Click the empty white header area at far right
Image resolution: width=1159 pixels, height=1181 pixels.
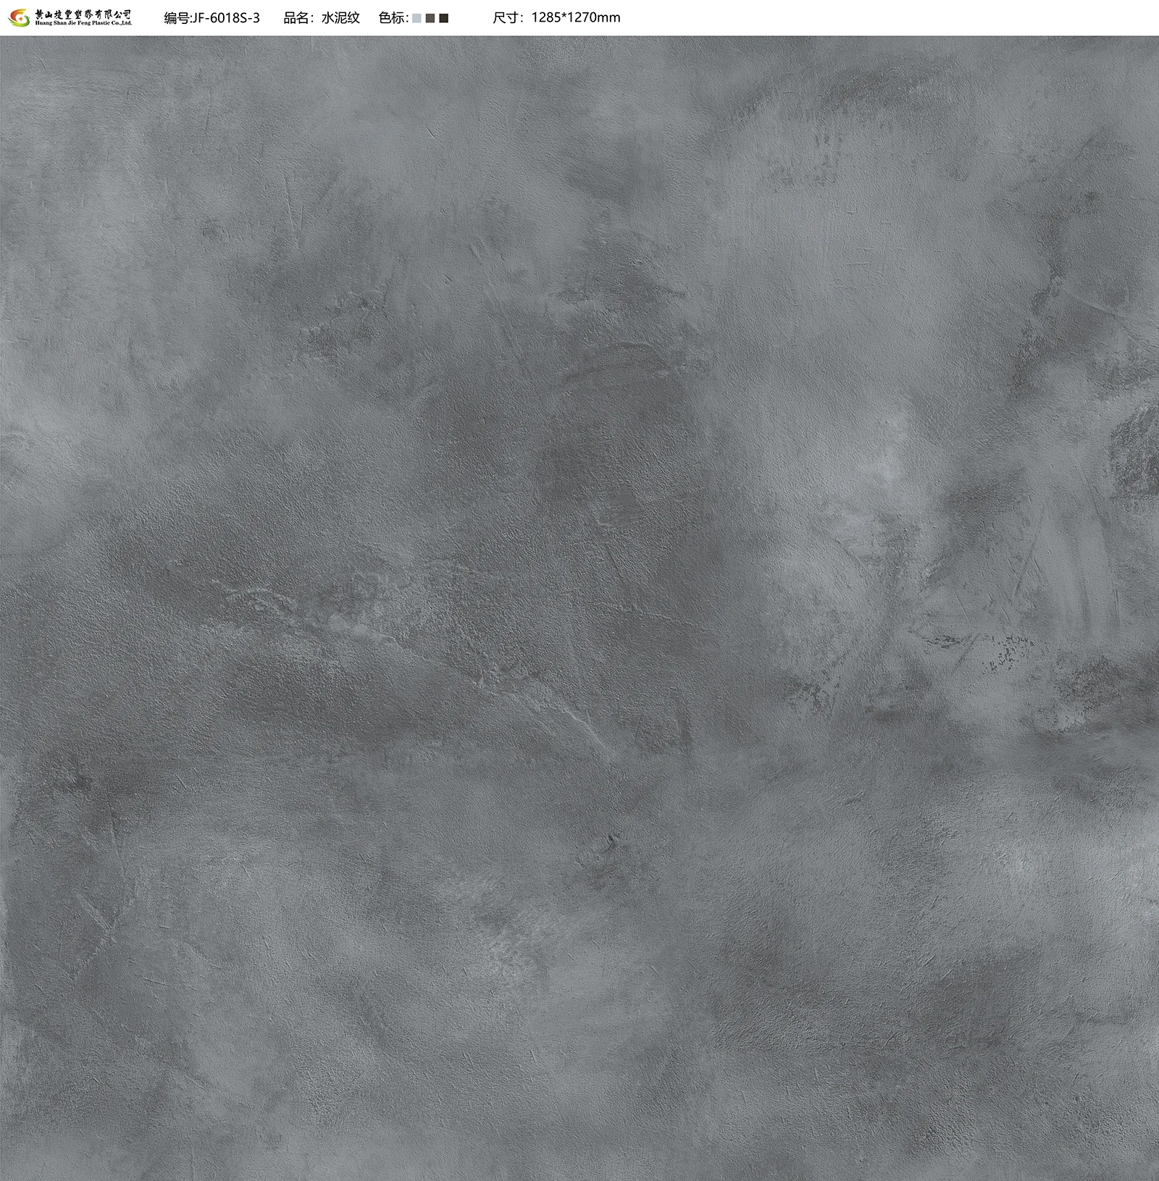(x=942, y=18)
